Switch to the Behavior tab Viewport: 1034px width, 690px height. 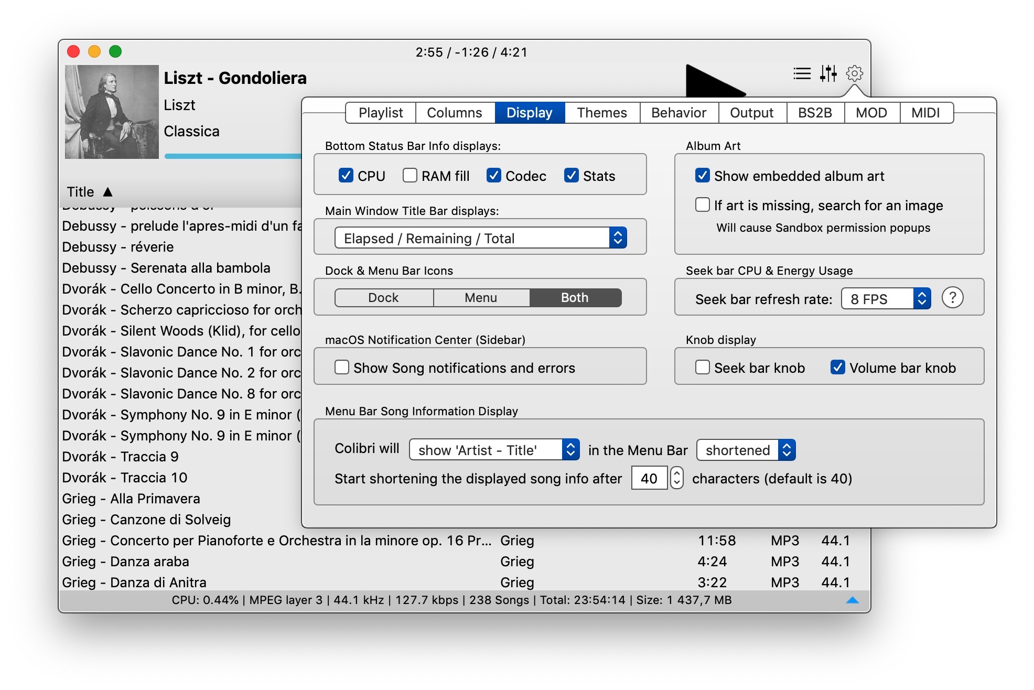coord(678,113)
